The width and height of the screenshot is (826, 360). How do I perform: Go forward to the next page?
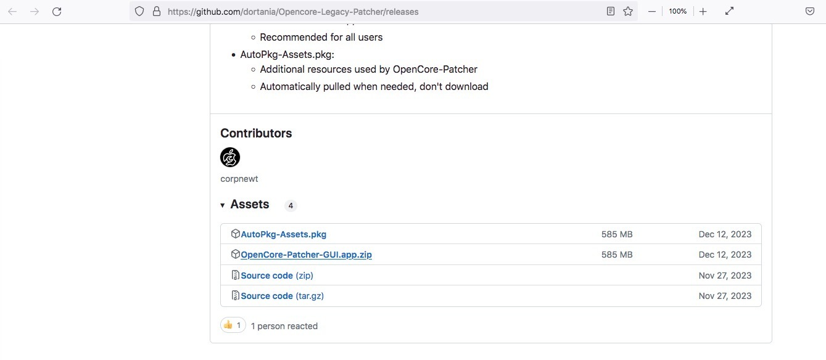click(x=35, y=11)
